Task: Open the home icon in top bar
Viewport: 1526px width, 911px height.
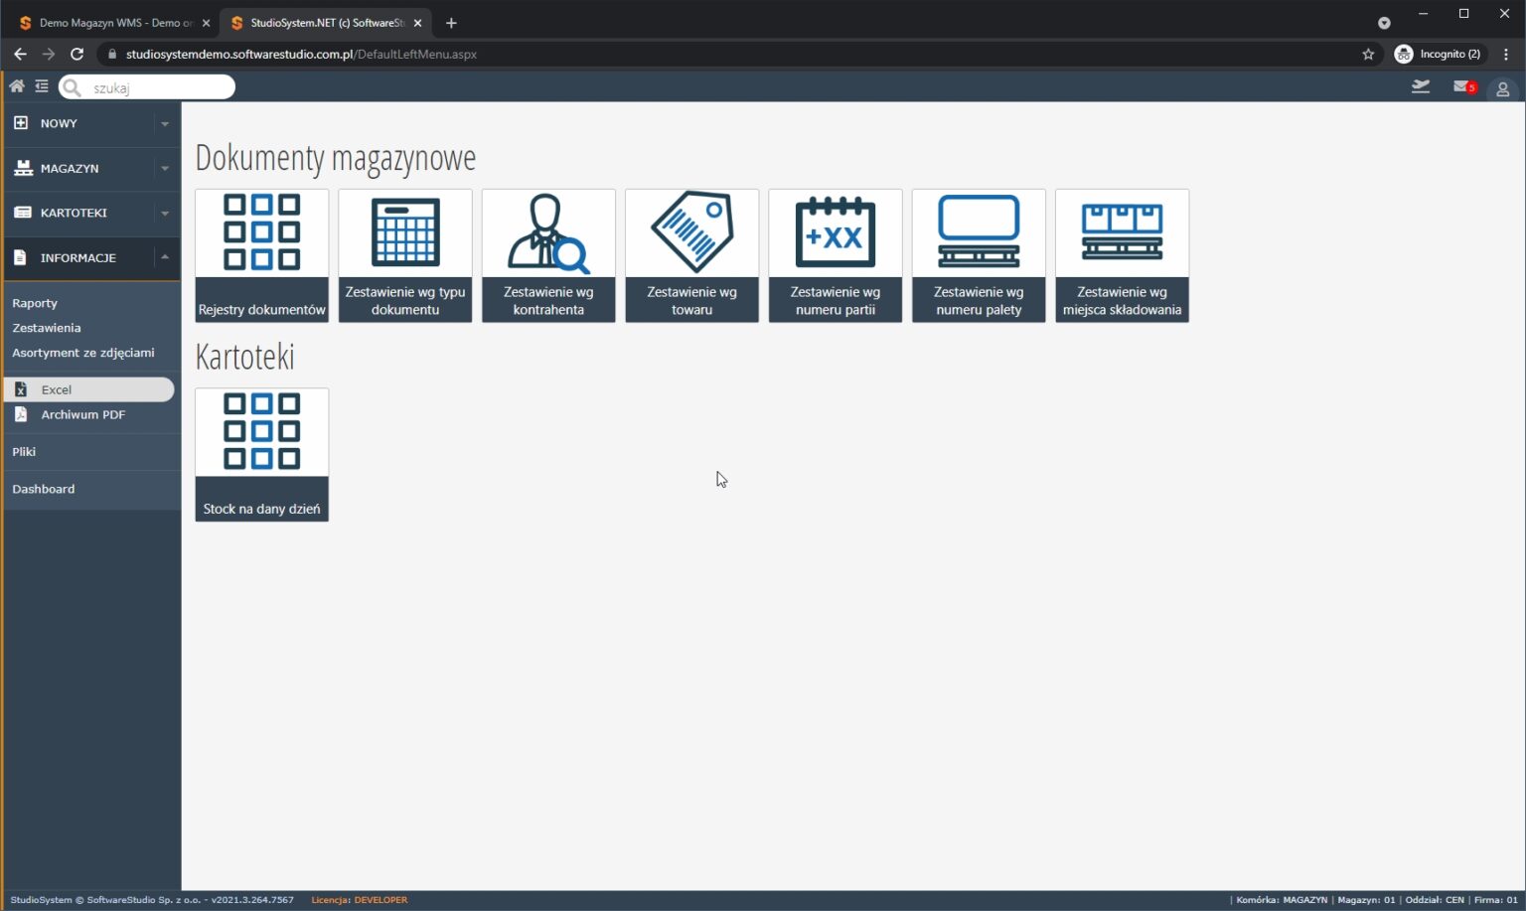Action: coord(16,86)
